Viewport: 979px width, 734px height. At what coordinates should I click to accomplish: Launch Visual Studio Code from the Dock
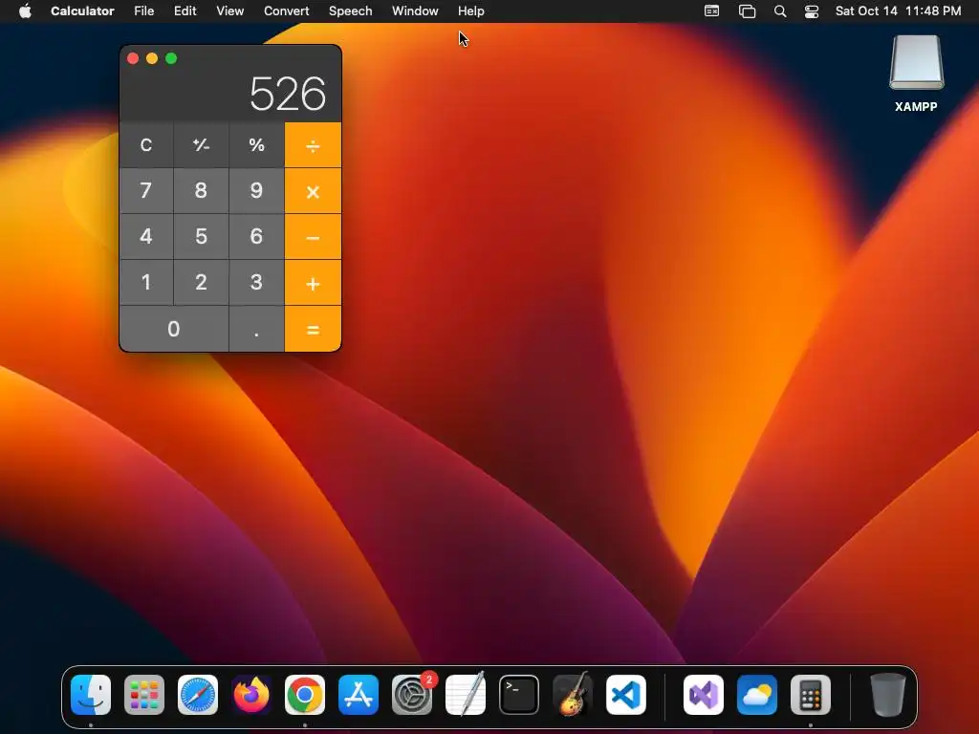pyautogui.click(x=626, y=695)
